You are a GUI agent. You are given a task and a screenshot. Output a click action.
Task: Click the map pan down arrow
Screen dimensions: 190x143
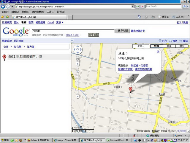coord(78,52)
